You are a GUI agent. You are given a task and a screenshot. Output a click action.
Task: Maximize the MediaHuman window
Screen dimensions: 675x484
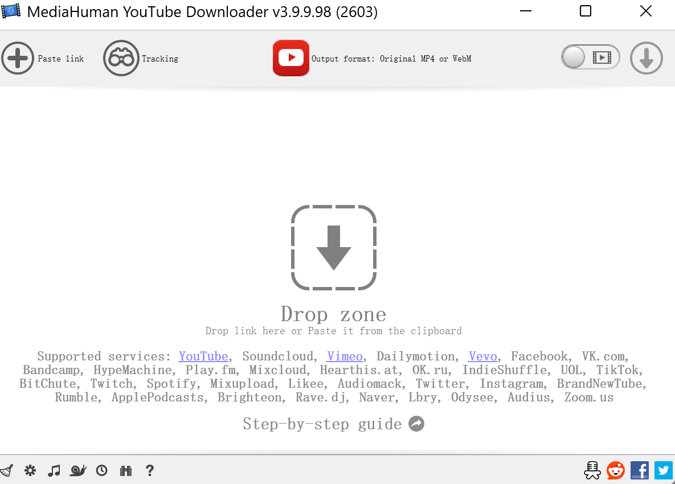(586, 11)
